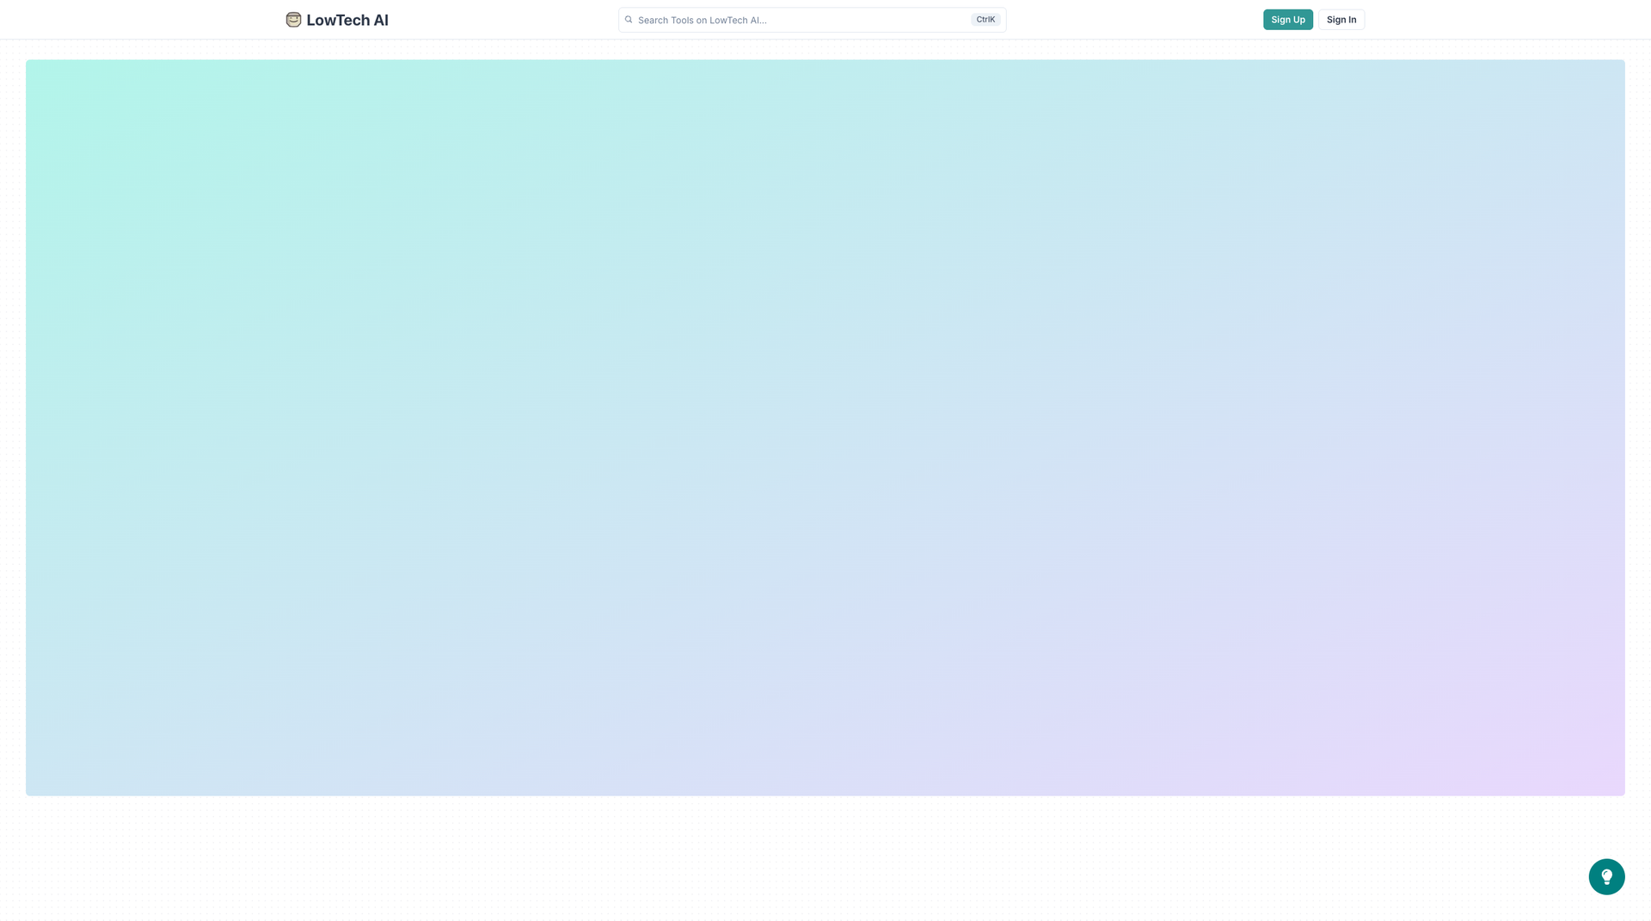Screen dimensions: 1651x921
Task: Click the LowTech AI brand name text
Action: click(347, 21)
